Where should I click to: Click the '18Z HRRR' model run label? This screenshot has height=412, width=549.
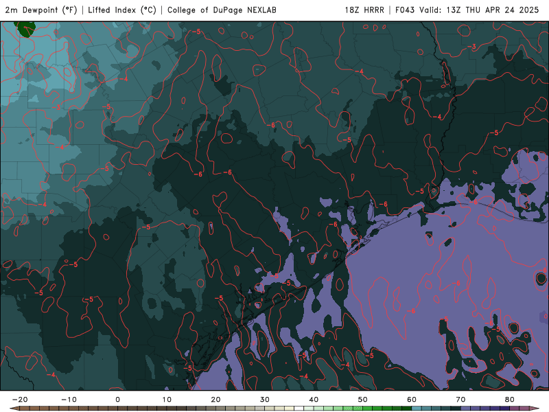pyautogui.click(x=364, y=10)
